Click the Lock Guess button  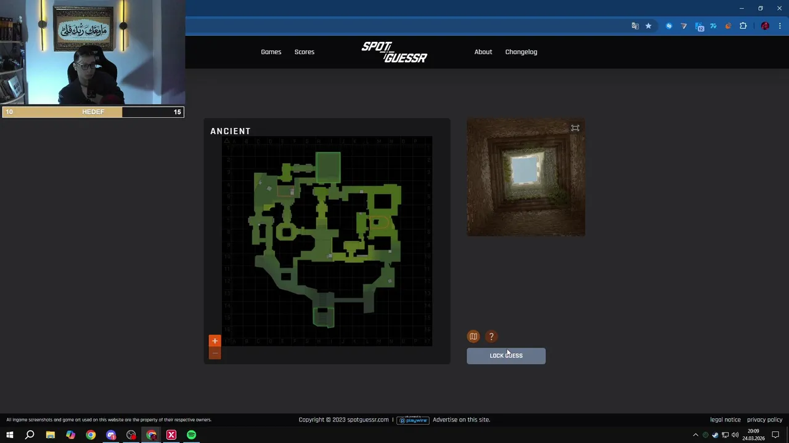tap(506, 356)
